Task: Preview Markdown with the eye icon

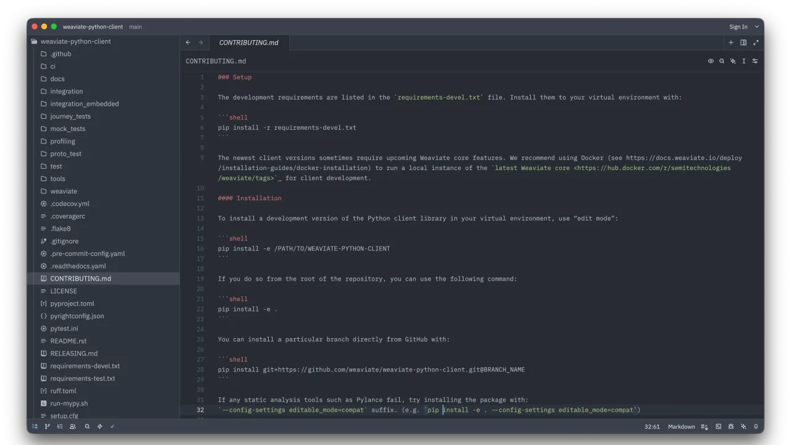Action: coord(711,61)
